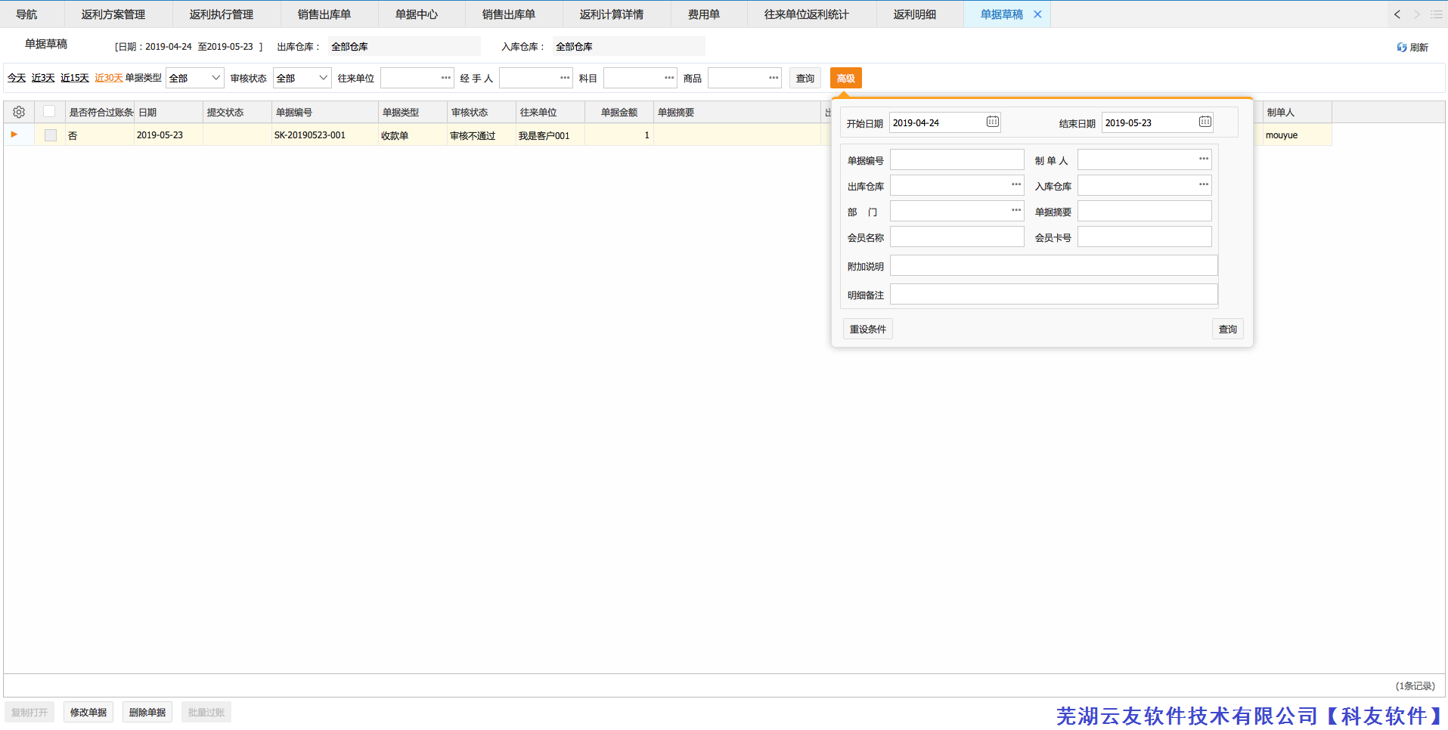
Task: Open grid column settings gear icon
Action: pos(19,112)
